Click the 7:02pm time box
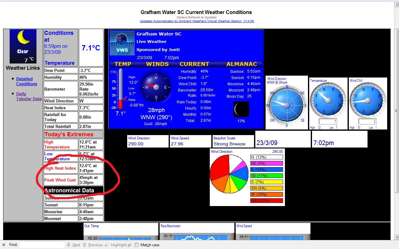This screenshot has height=249, width=399. click(340, 139)
